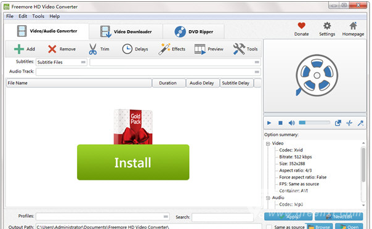Image resolution: width=372 pixels, height=229 pixels.
Task: Click the wand icon under preview
Action: (361, 123)
